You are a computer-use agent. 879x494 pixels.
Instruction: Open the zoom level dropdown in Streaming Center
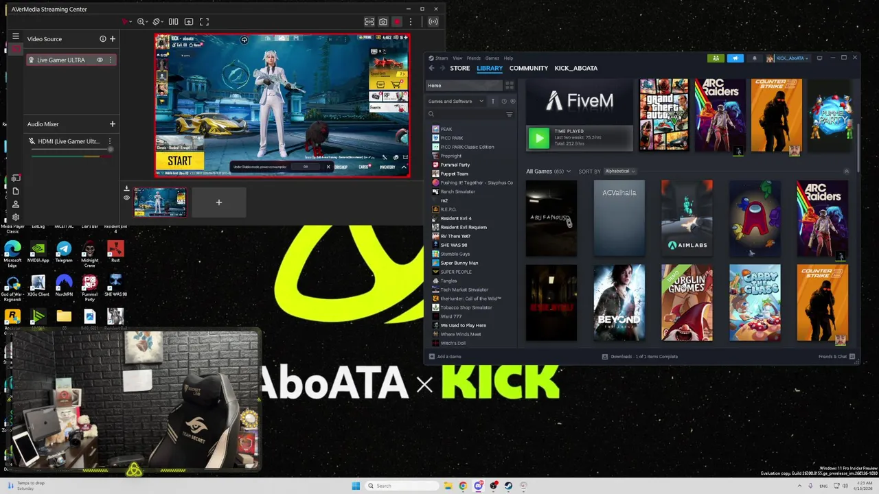144,22
